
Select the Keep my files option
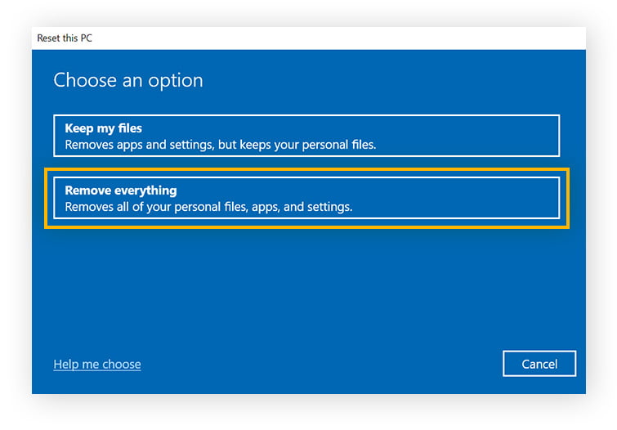click(306, 136)
